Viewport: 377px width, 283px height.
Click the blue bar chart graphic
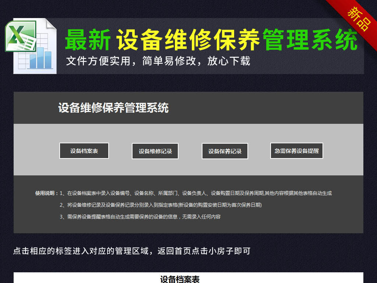click(40, 59)
